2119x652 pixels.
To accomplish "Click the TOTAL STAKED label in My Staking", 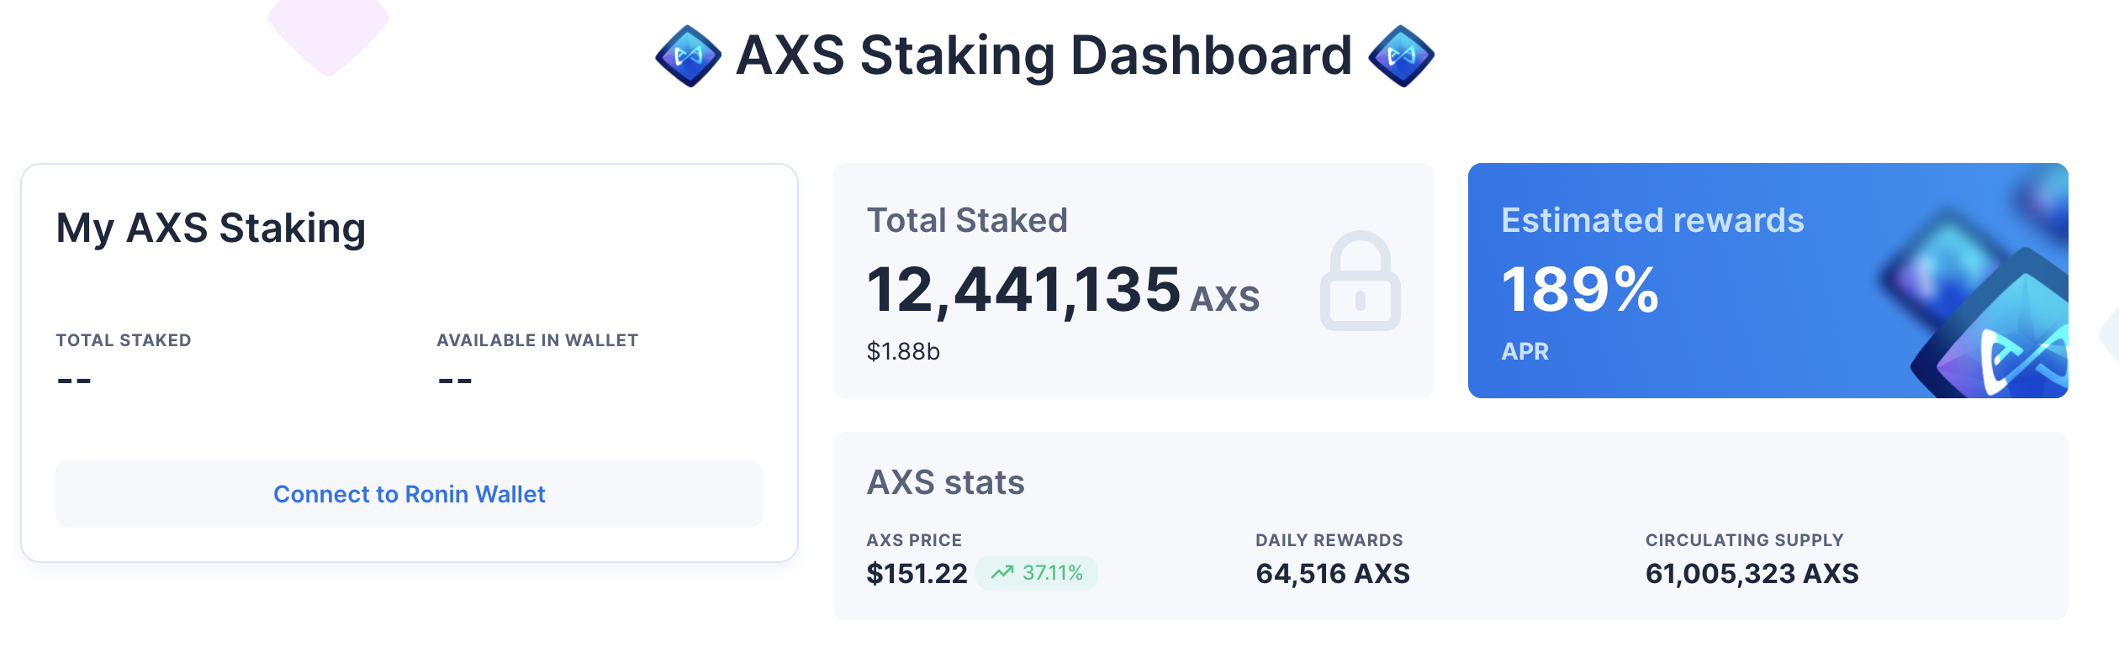I will click(124, 340).
